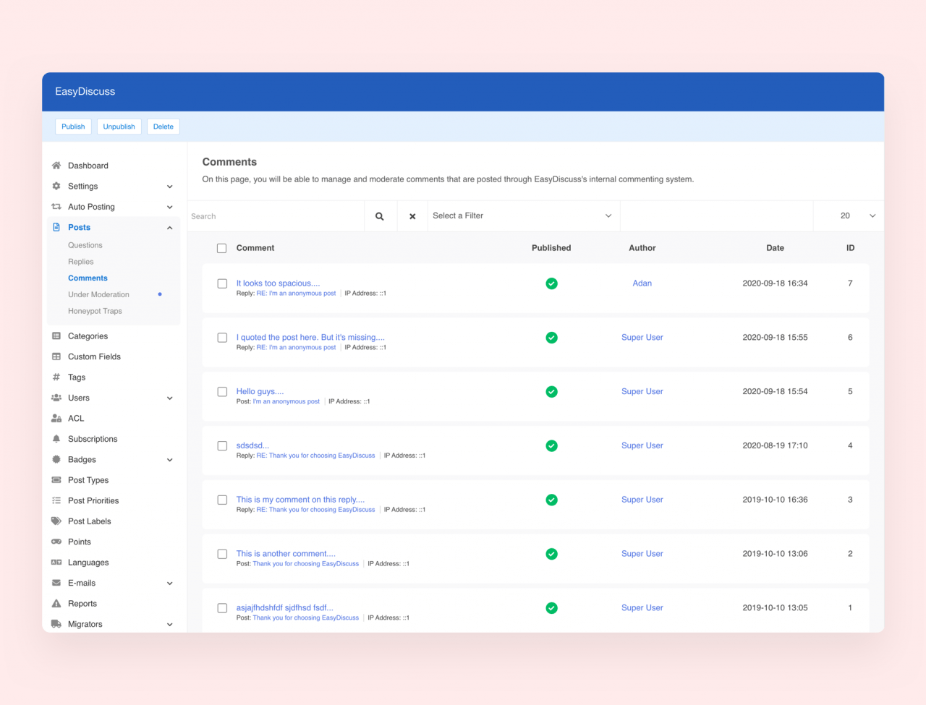Open the 'It looks too spacious....' comment

click(278, 283)
